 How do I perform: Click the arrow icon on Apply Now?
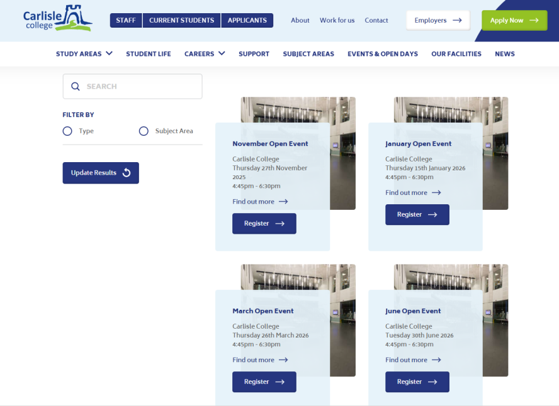534,20
